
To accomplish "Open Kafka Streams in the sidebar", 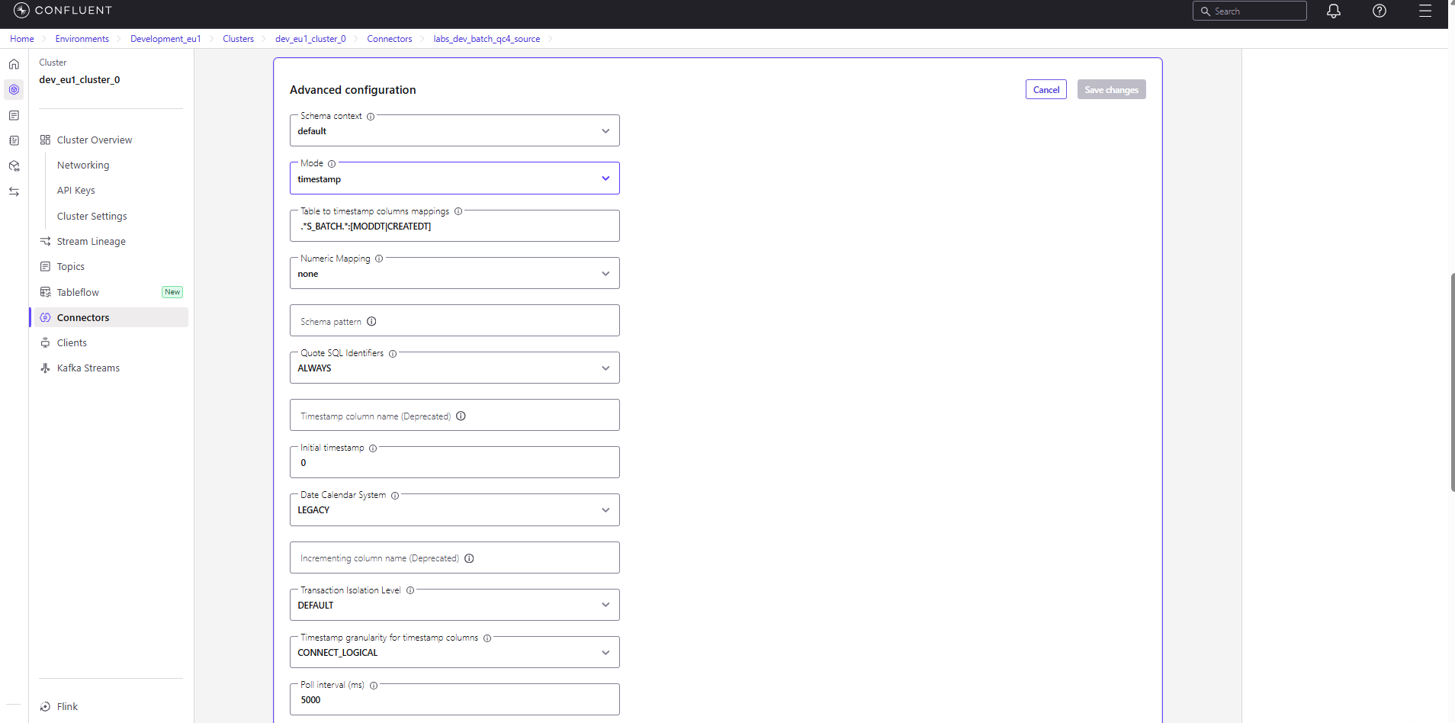I will tap(88, 368).
